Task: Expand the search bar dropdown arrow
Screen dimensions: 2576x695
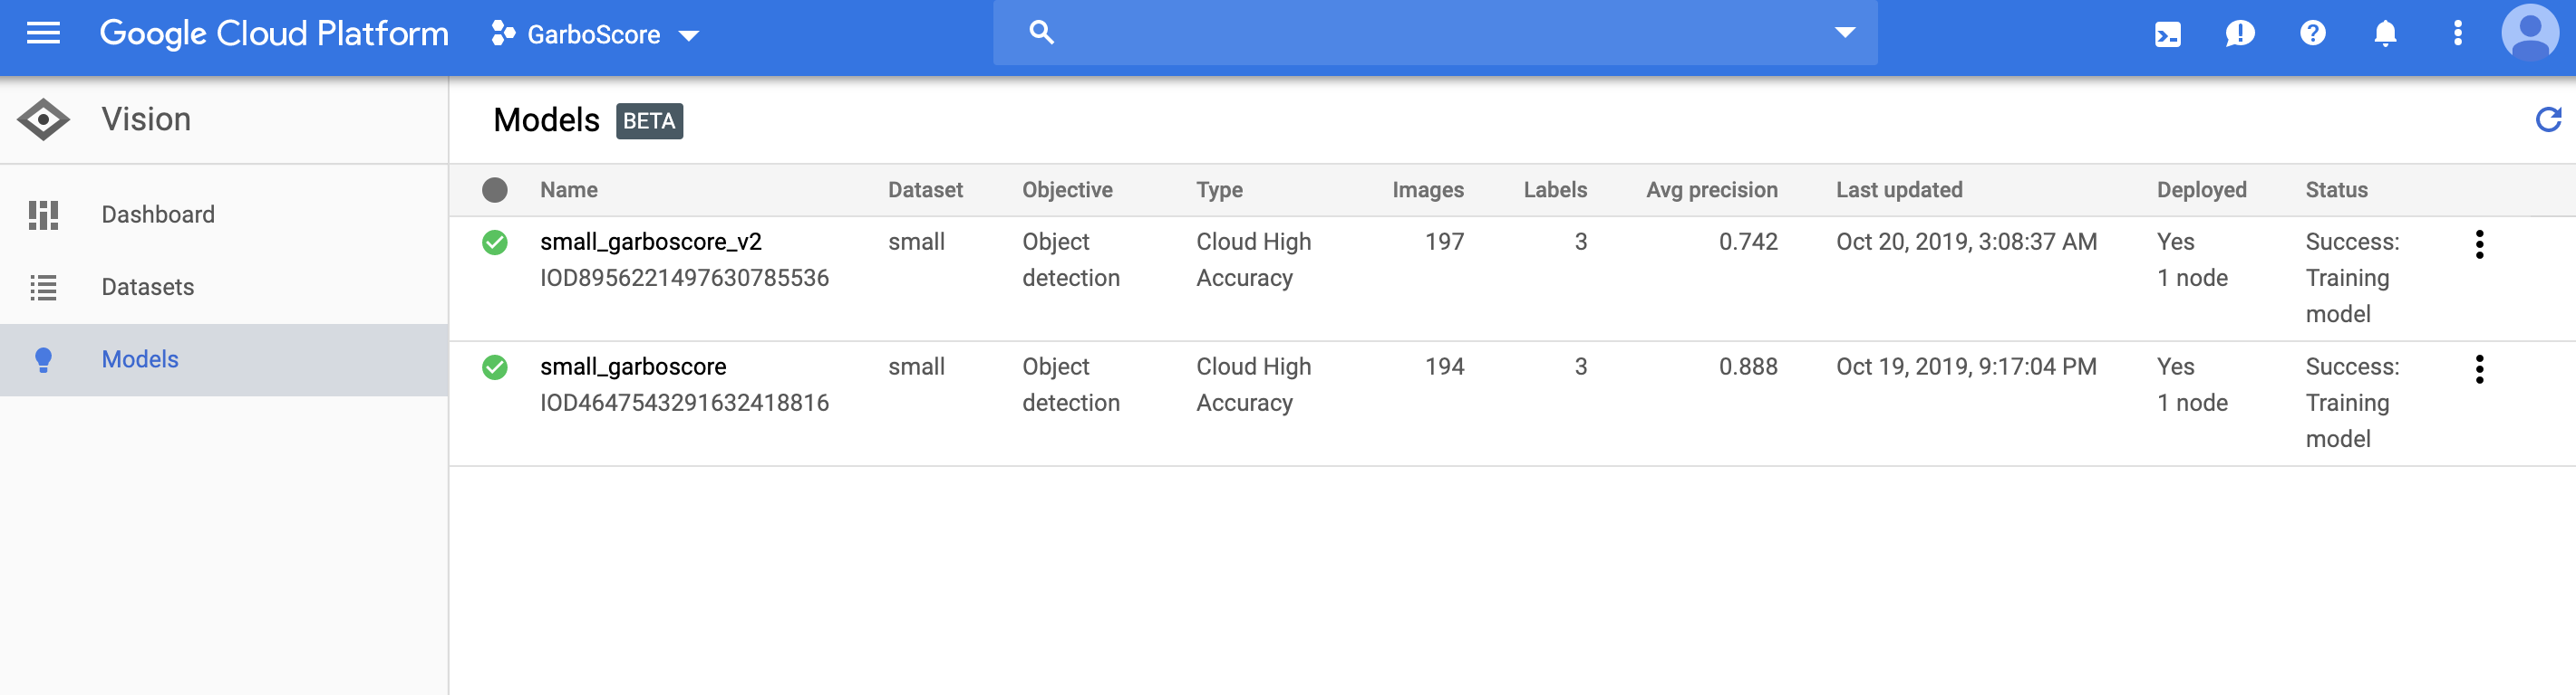Action: click(1845, 33)
